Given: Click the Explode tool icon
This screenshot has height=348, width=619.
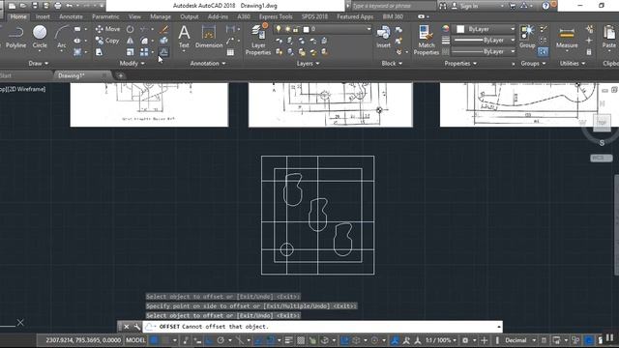Looking at the screenshot, I should (163, 41).
